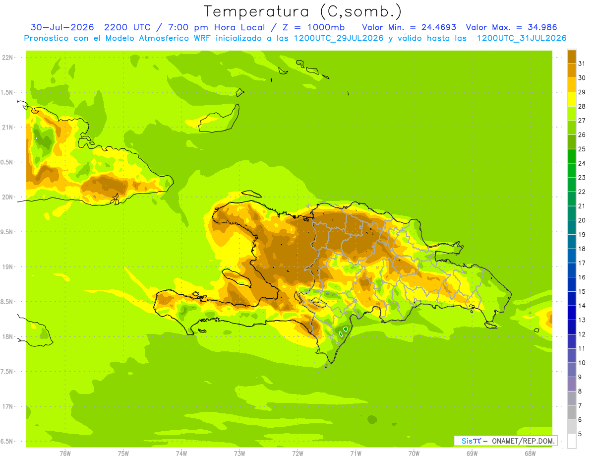Image resolution: width=595 pixels, height=460 pixels.
Task: Click the "2200 UTC" time label
Action: click(x=128, y=27)
